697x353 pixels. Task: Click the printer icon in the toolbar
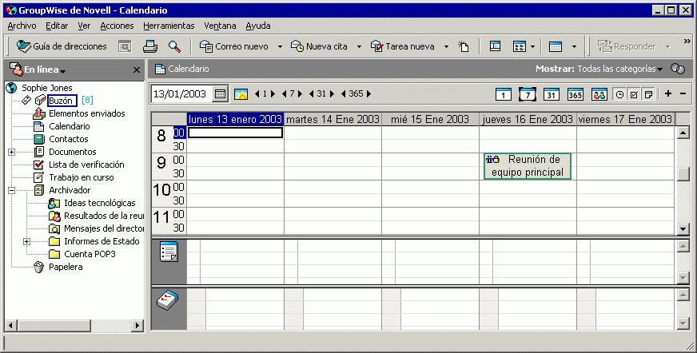[149, 46]
